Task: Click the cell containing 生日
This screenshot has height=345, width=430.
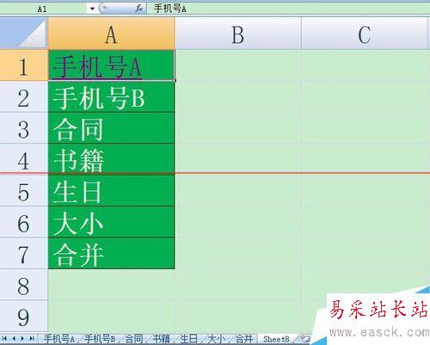Action: pyautogui.click(x=111, y=190)
